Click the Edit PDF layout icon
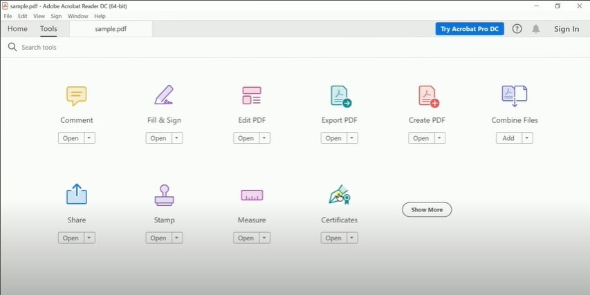Image resolution: width=590 pixels, height=295 pixels. pyautogui.click(x=252, y=95)
